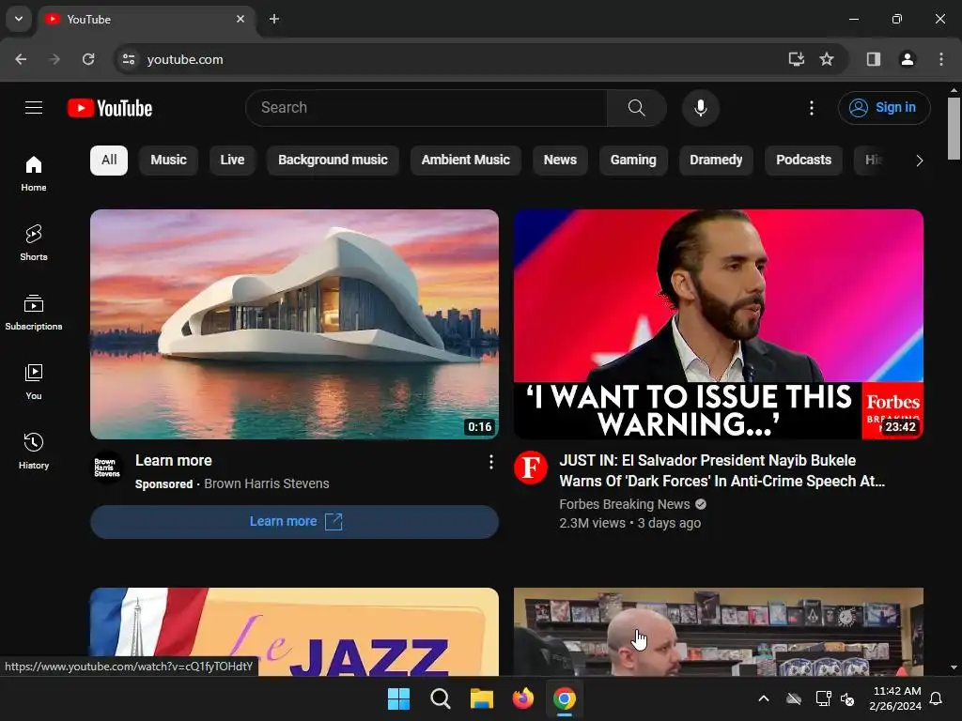Go back in the browser
Viewport: 962px width, 721px height.
(21, 59)
